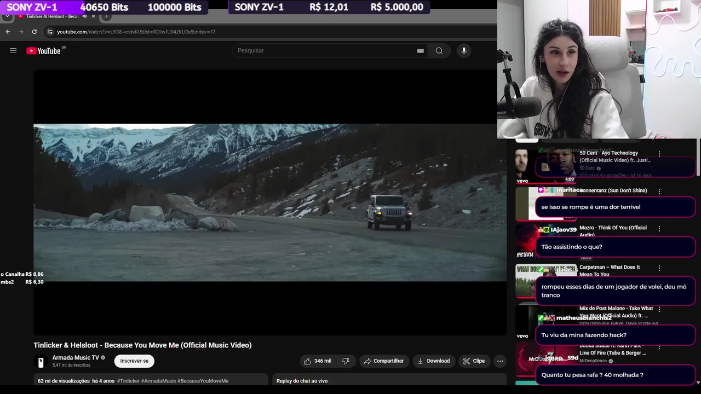Open options menu for Sun Don't Shine video
The width and height of the screenshot is (701, 394).
coord(659,192)
